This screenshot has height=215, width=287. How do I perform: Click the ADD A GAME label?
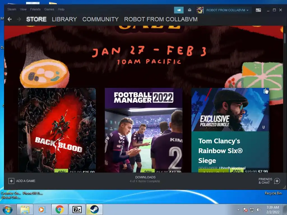(26, 181)
